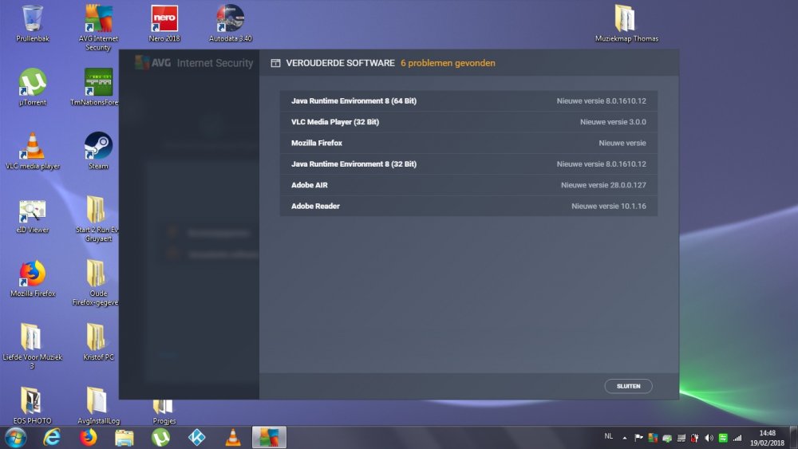This screenshot has width=798, height=449.
Task: Select the Adobe AIR row
Action: pos(468,185)
